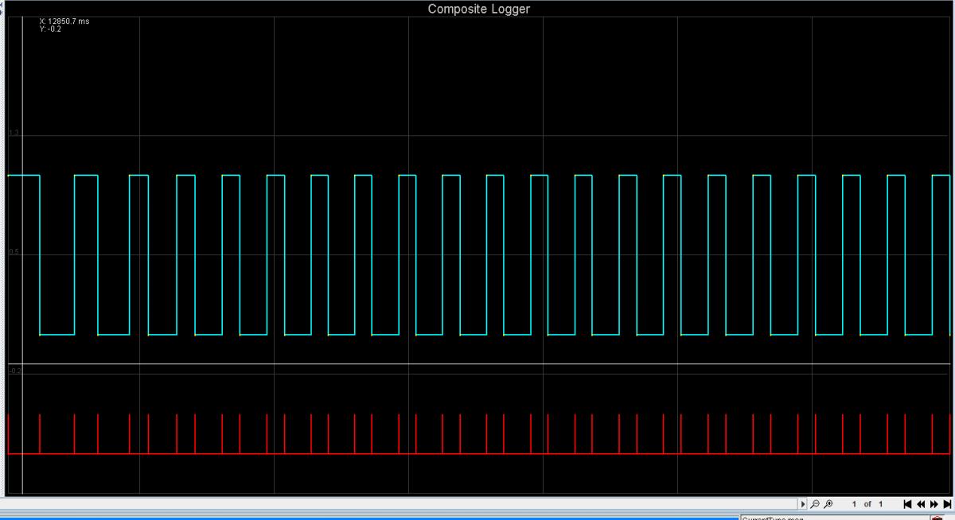The image size is (955, 520).
Task: Click the white horizontal line at -0.2
Action: pos(477,364)
